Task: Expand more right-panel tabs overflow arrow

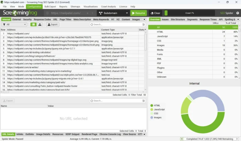Action: 238,20
